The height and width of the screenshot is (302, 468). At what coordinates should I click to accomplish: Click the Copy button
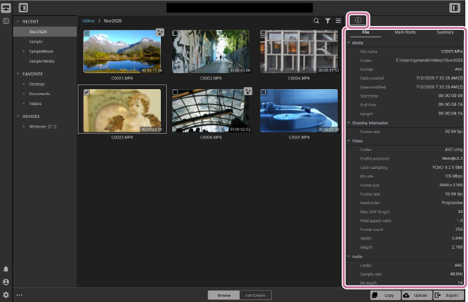(386, 295)
